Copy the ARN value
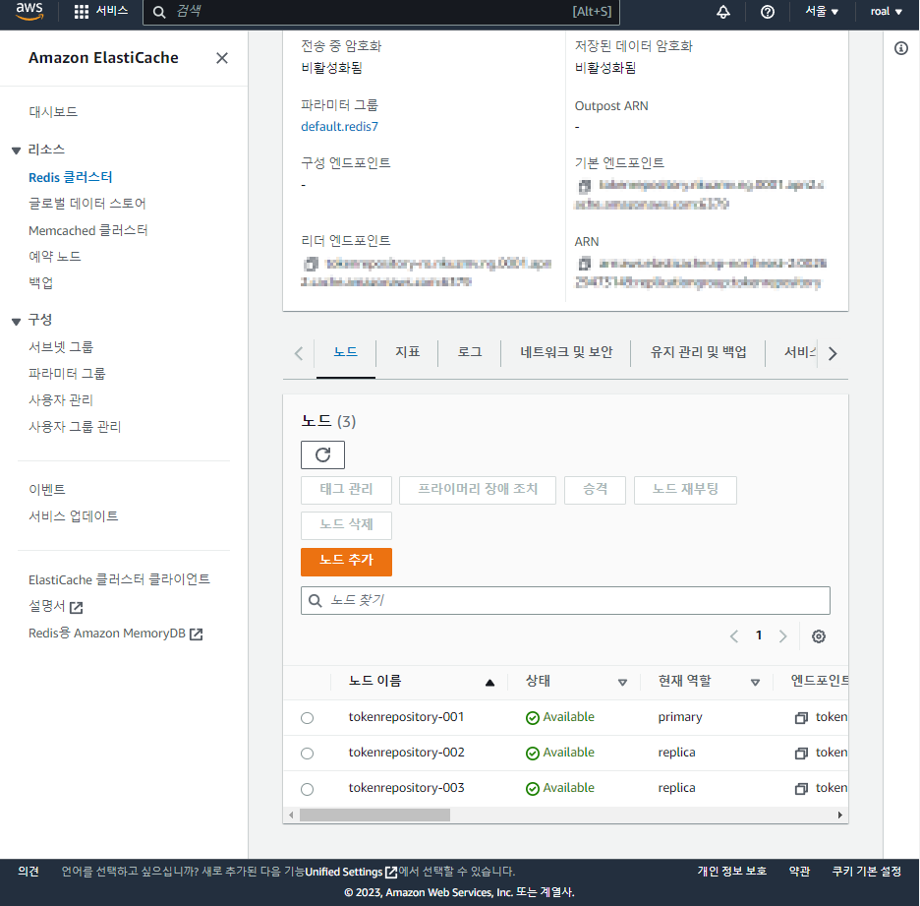Viewport: 920px width, 906px height. (x=584, y=265)
